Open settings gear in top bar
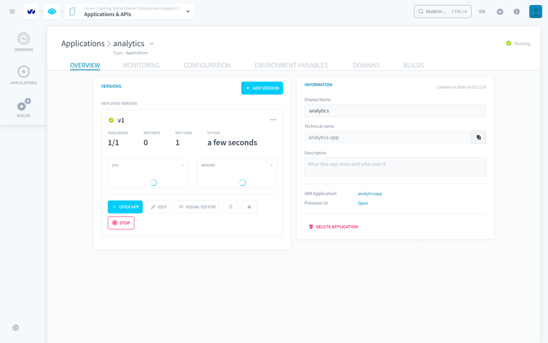The width and height of the screenshot is (548, 343). [500, 11]
